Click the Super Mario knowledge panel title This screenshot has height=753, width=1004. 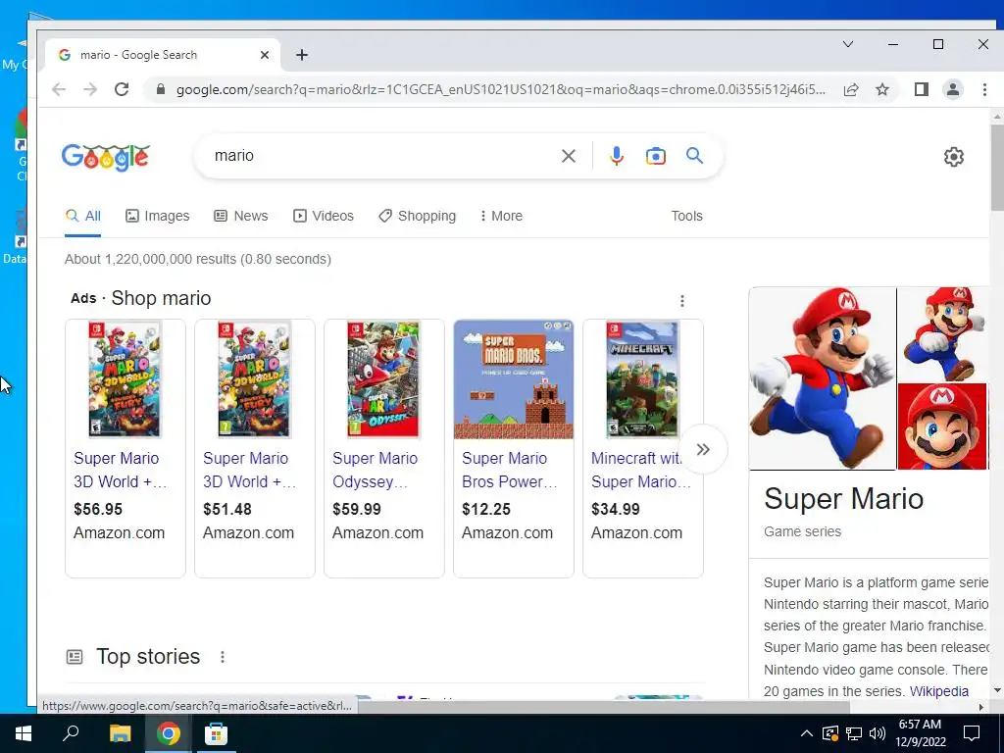pos(843,499)
